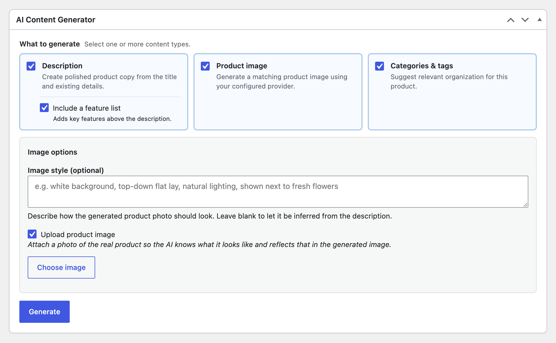This screenshot has width=556, height=343.
Task: Collapse the AI Content Generator panel
Action: [x=539, y=20]
